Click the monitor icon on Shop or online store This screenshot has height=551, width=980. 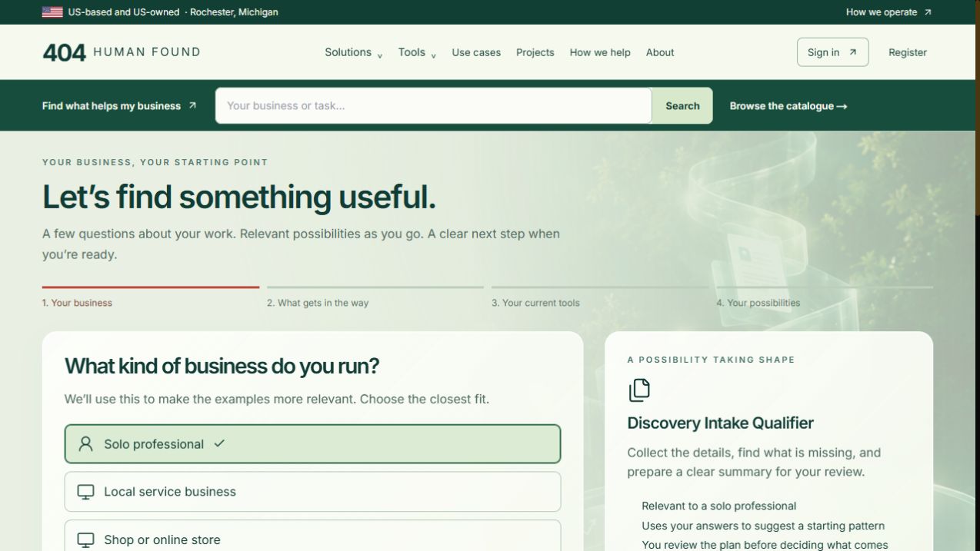(86, 539)
